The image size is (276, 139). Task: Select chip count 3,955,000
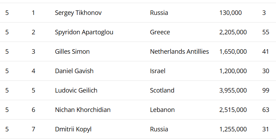[233, 90]
